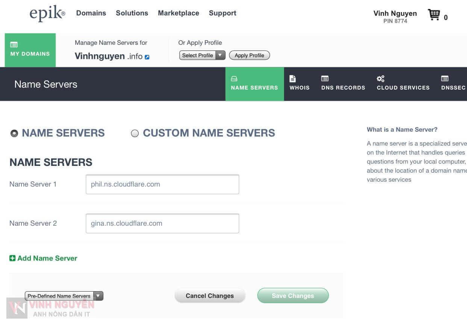The image size is (467, 325).
Task: Switch to the DNS RECORDS tab
Action: (x=343, y=84)
